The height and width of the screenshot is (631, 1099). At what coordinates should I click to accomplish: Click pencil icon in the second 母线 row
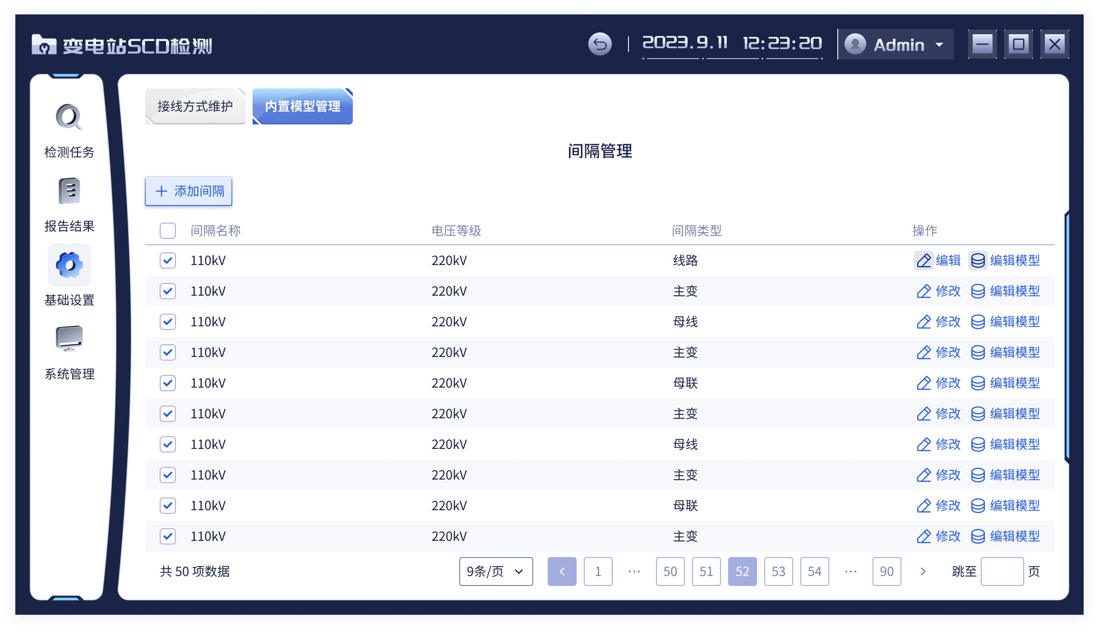(924, 444)
